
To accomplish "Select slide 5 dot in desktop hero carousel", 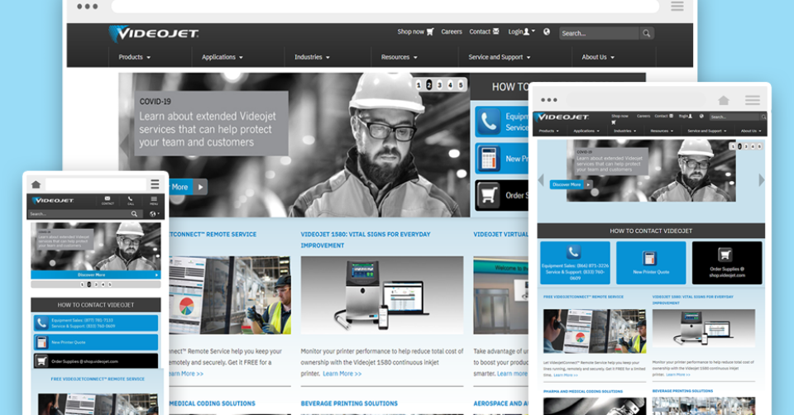I will [x=461, y=85].
